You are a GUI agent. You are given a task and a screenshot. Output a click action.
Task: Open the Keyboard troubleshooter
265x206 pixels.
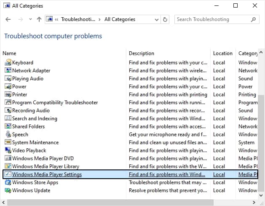tap(23, 63)
